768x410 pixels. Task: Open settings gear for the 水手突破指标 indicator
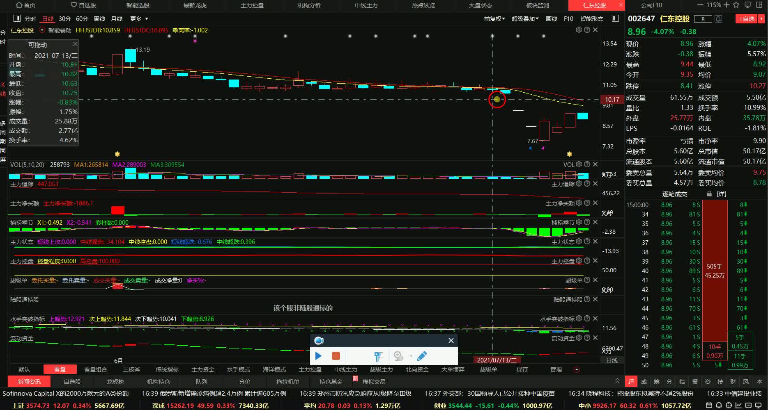click(579, 319)
